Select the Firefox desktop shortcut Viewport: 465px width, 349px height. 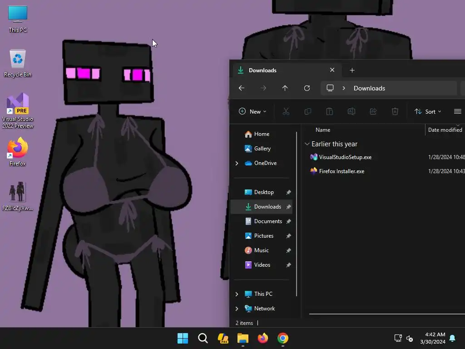(18, 152)
